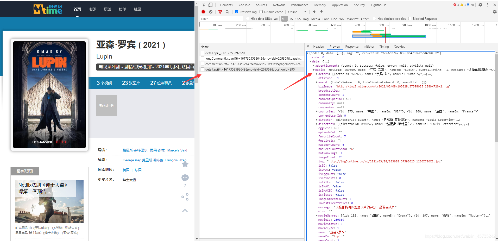Open DevTools three-dot customize menu
498x241 pixels.
[488, 5]
